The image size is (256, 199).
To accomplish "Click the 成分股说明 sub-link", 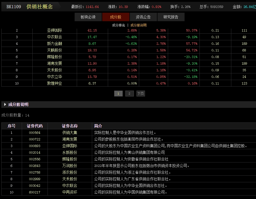I will pyautogui.click(x=138, y=25).
